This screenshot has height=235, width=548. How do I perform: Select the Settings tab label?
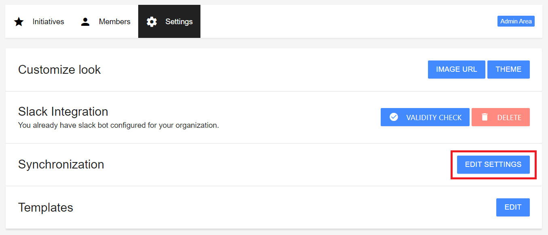[179, 22]
